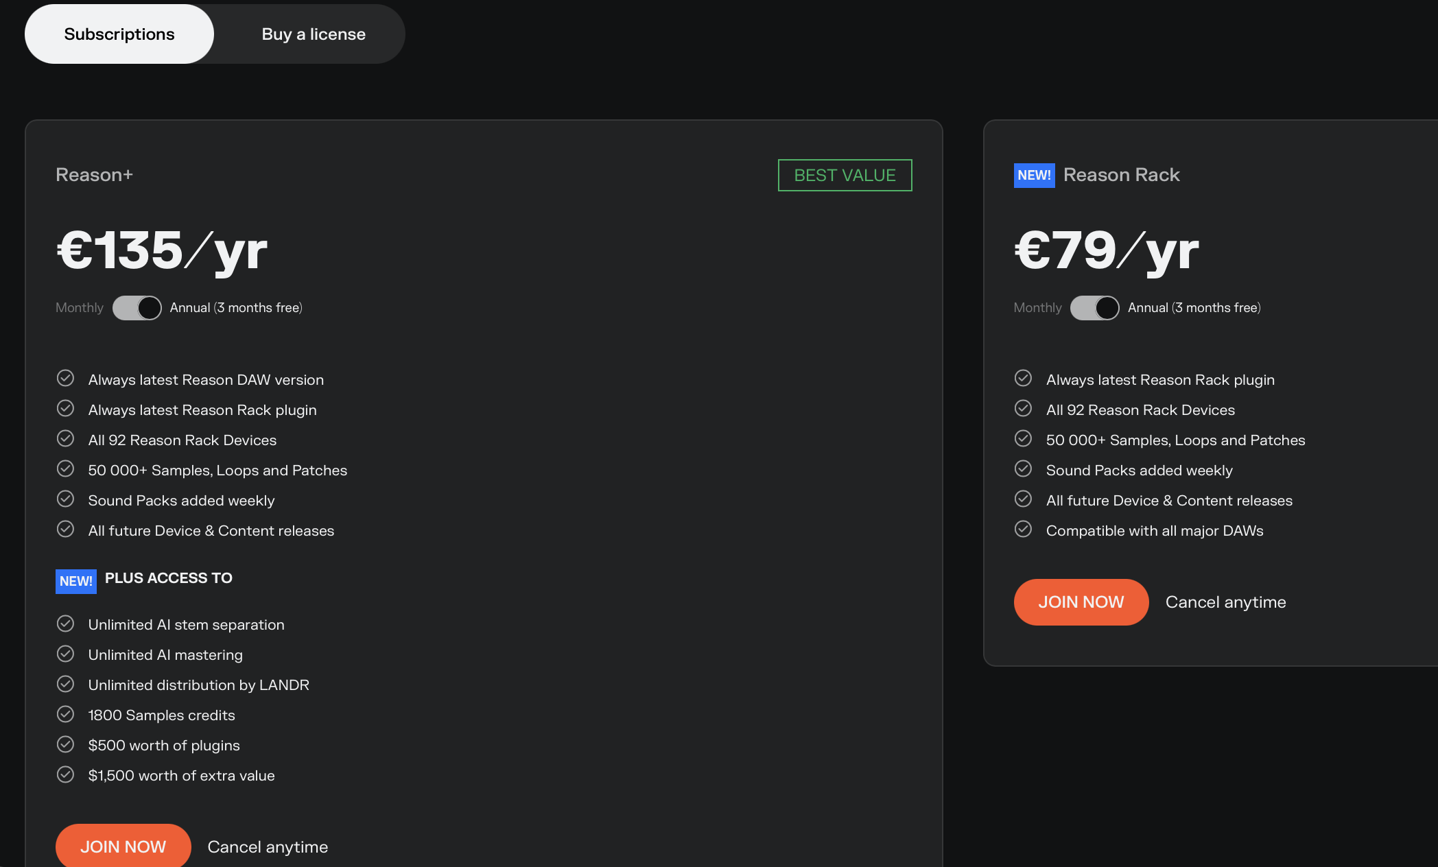The image size is (1438, 867).
Task: Switch to the Buy a license tab
Action: 314,34
